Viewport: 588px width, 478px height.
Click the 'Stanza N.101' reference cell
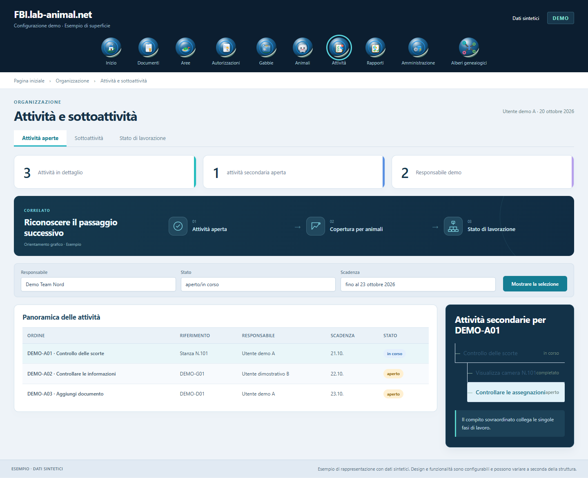(x=194, y=353)
